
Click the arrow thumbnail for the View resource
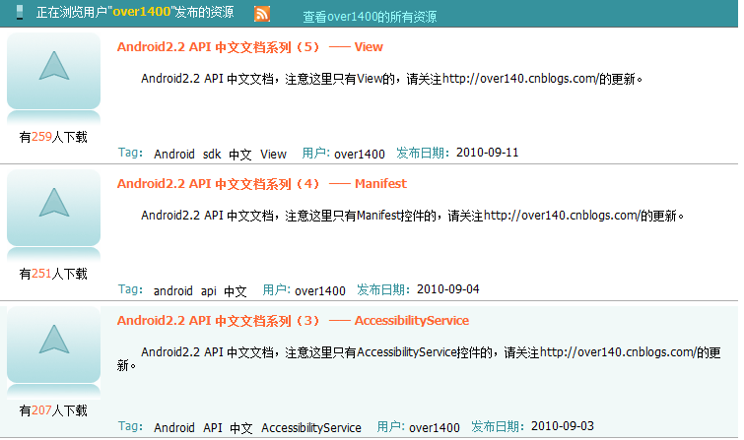(53, 71)
